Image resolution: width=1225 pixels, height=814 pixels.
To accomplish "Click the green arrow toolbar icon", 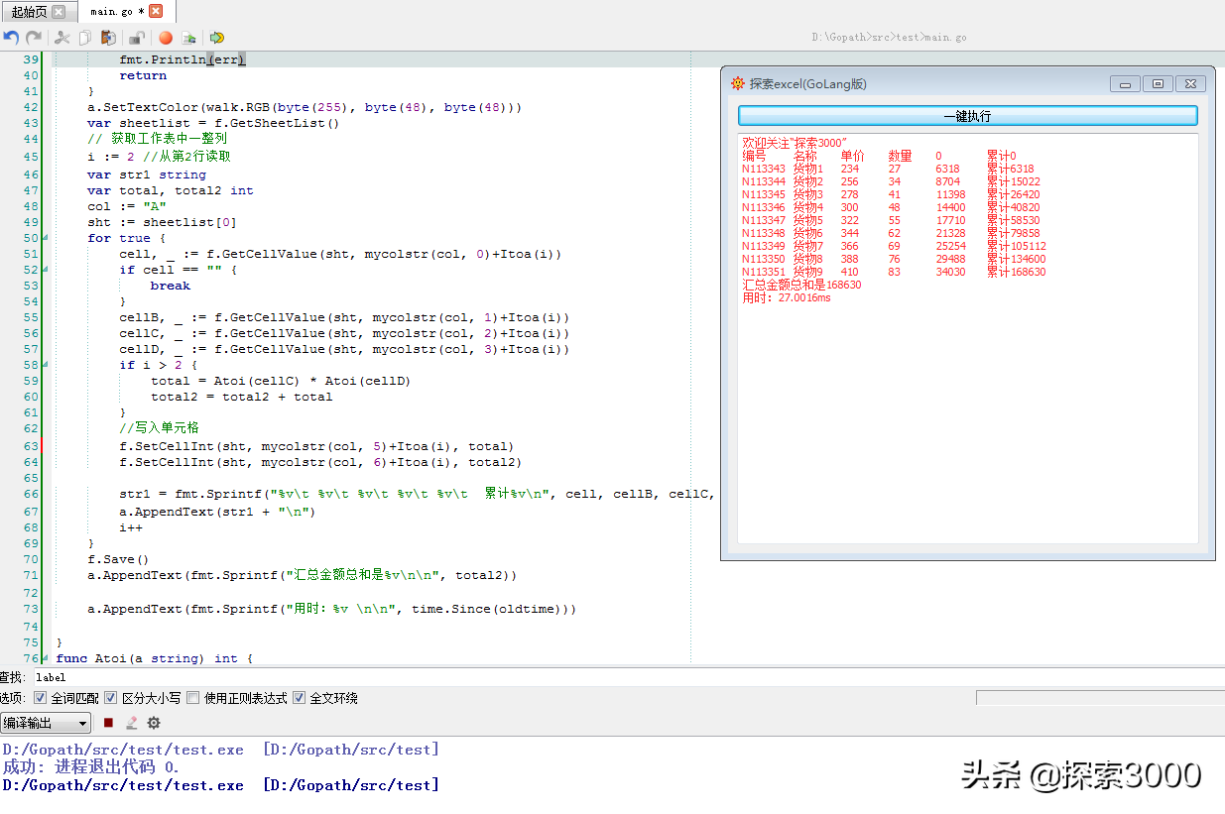I will click(216, 38).
